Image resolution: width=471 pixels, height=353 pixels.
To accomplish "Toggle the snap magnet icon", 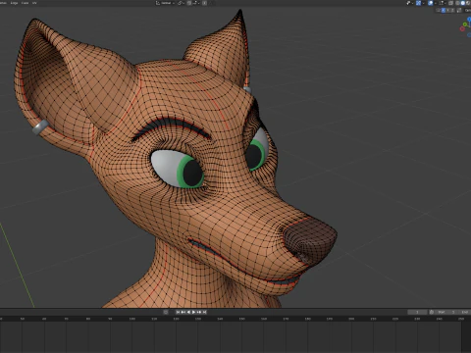I will click(x=189, y=3).
